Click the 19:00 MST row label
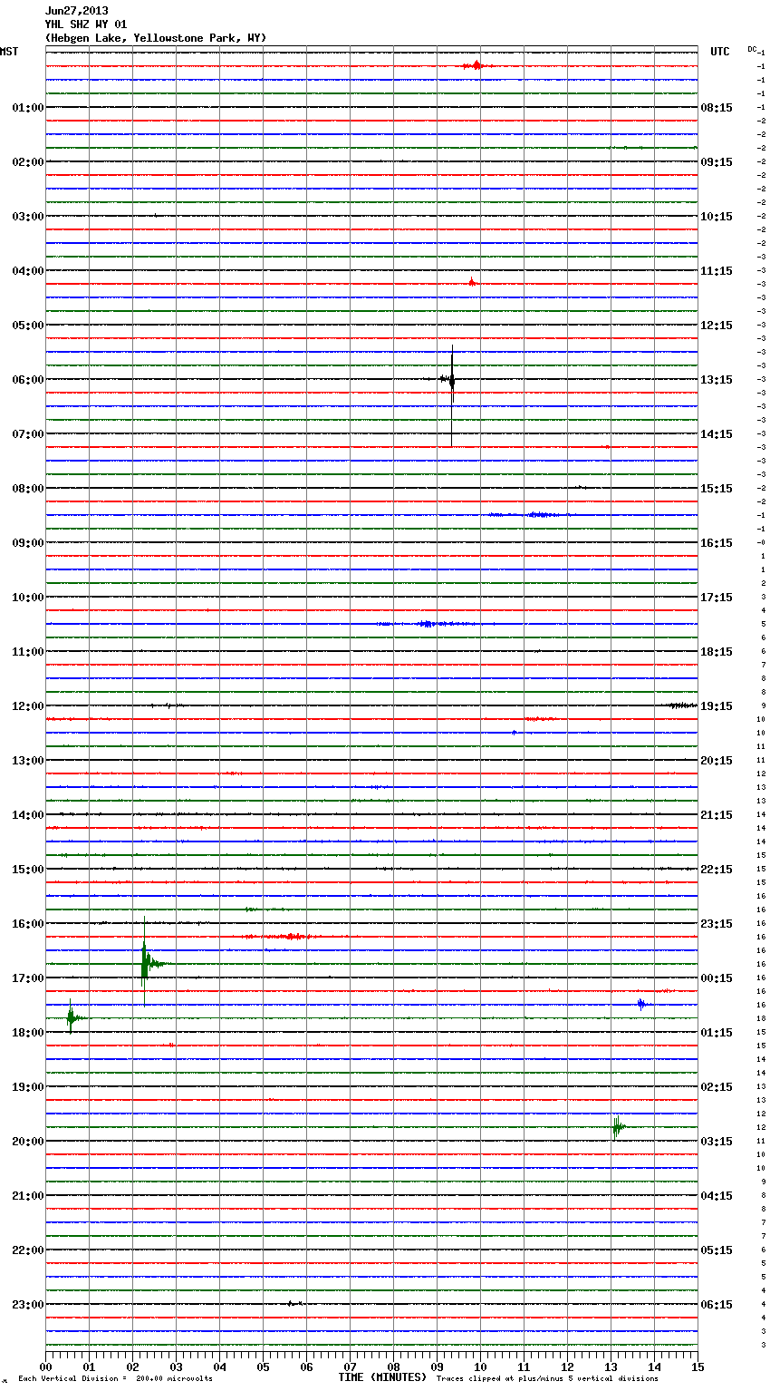The width and height of the screenshot is (770, 1391). tap(28, 1087)
